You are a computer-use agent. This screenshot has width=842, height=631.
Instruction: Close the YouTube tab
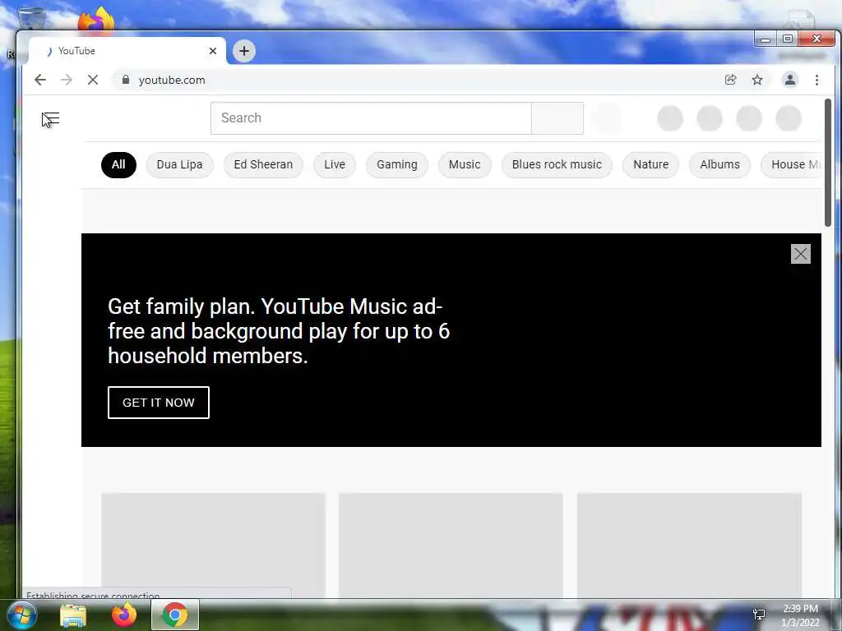coord(213,51)
